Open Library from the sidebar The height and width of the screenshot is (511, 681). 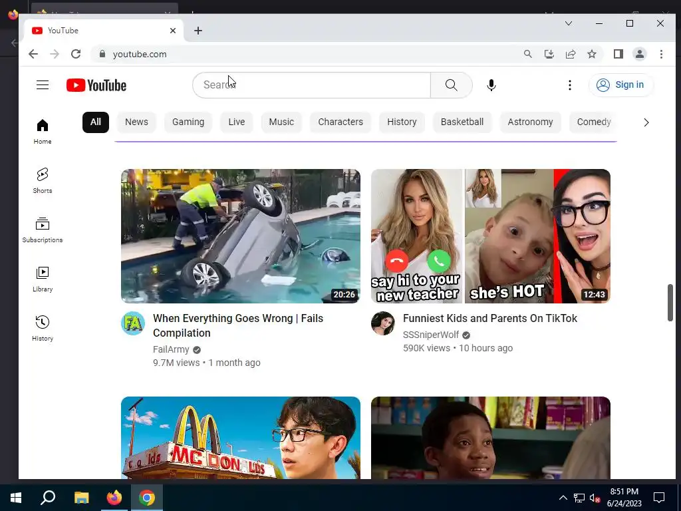pyautogui.click(x=43, y=279)
